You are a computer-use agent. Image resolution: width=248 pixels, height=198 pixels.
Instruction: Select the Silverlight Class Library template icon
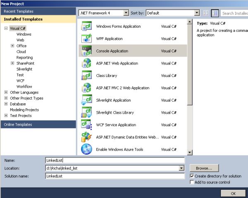coord(86,112)
